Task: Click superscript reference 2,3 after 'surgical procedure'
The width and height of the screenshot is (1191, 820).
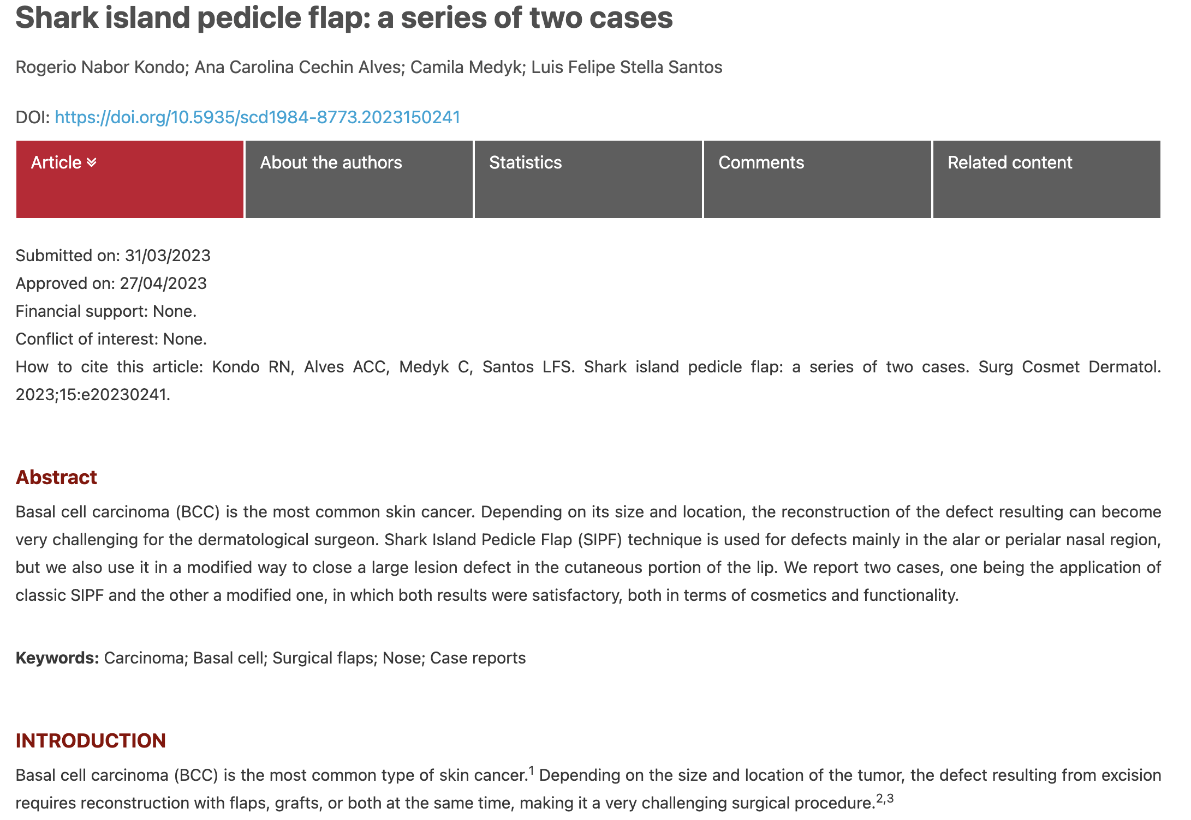Action: (885, 799)
